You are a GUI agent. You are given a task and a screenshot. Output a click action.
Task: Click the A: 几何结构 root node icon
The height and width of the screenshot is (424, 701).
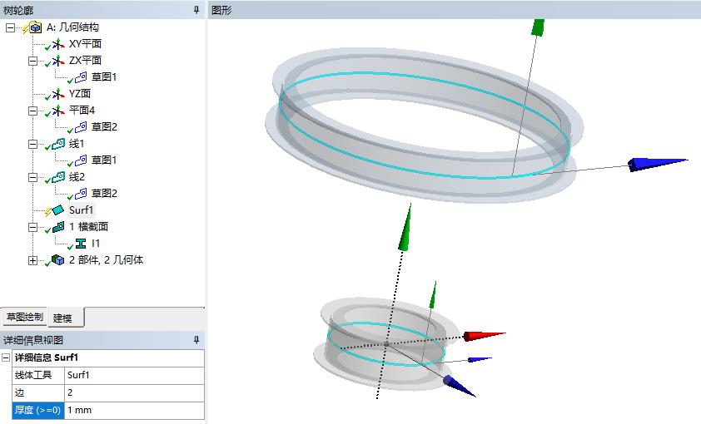(x=34, y=27)
